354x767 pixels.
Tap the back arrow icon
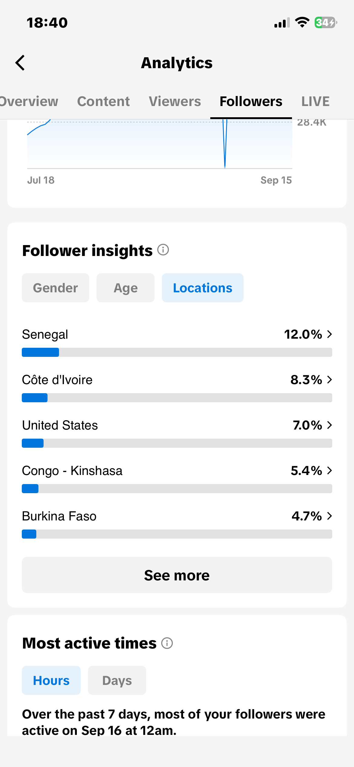pyautogui.click(x=20, y=63)
